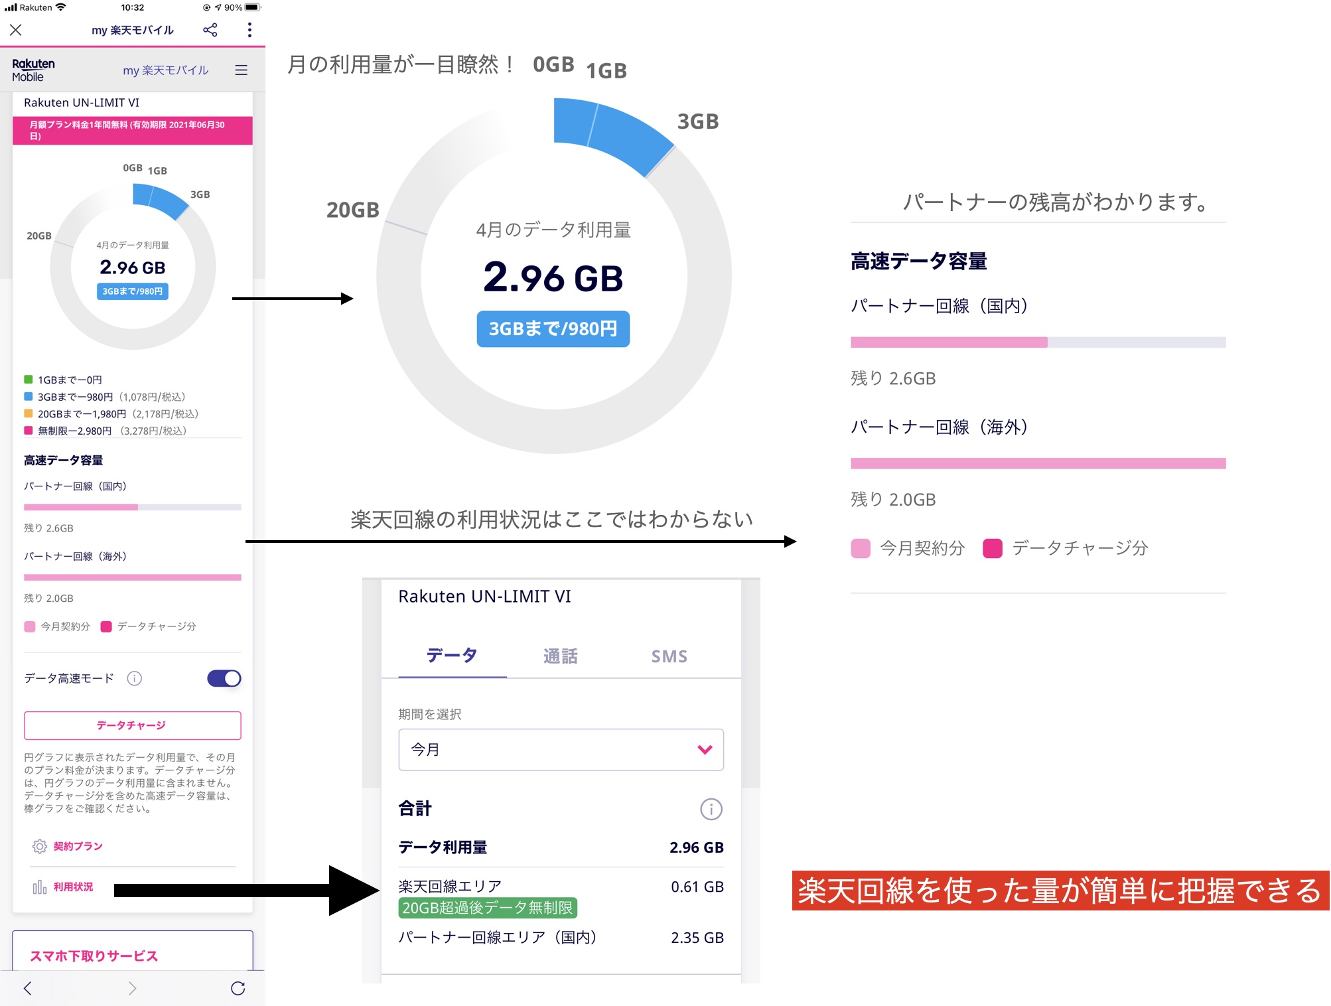
Task: Click the 20GB超過後データ無制限 green badge
Action: (488, 908)
